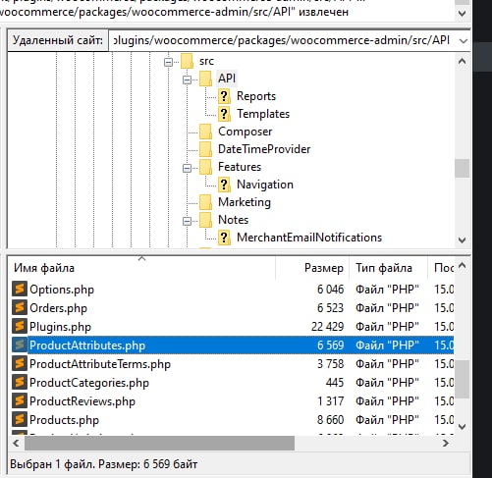Select the ProductReviews.php file name
The width and height of the screenshot is (492, 478).
coord(82,401)
